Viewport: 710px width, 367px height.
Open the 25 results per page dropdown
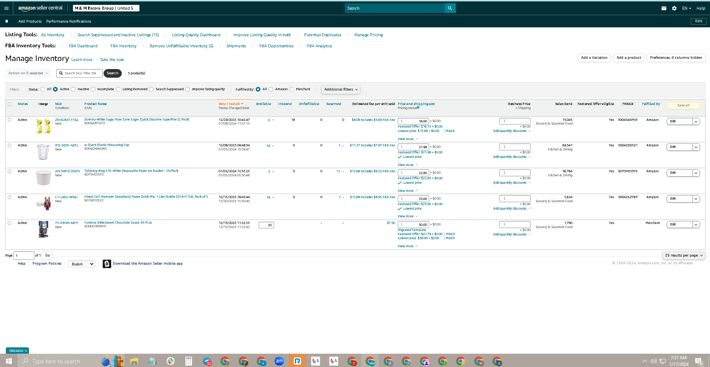(x=683, y=255)
